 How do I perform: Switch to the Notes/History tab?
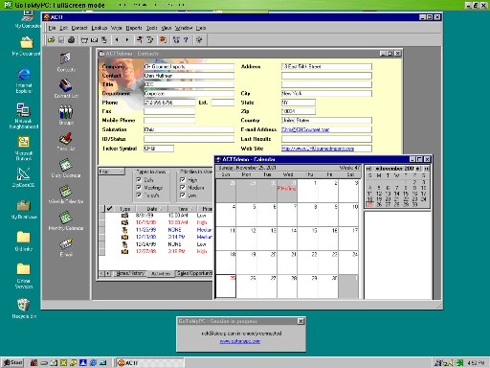[130, 273]
